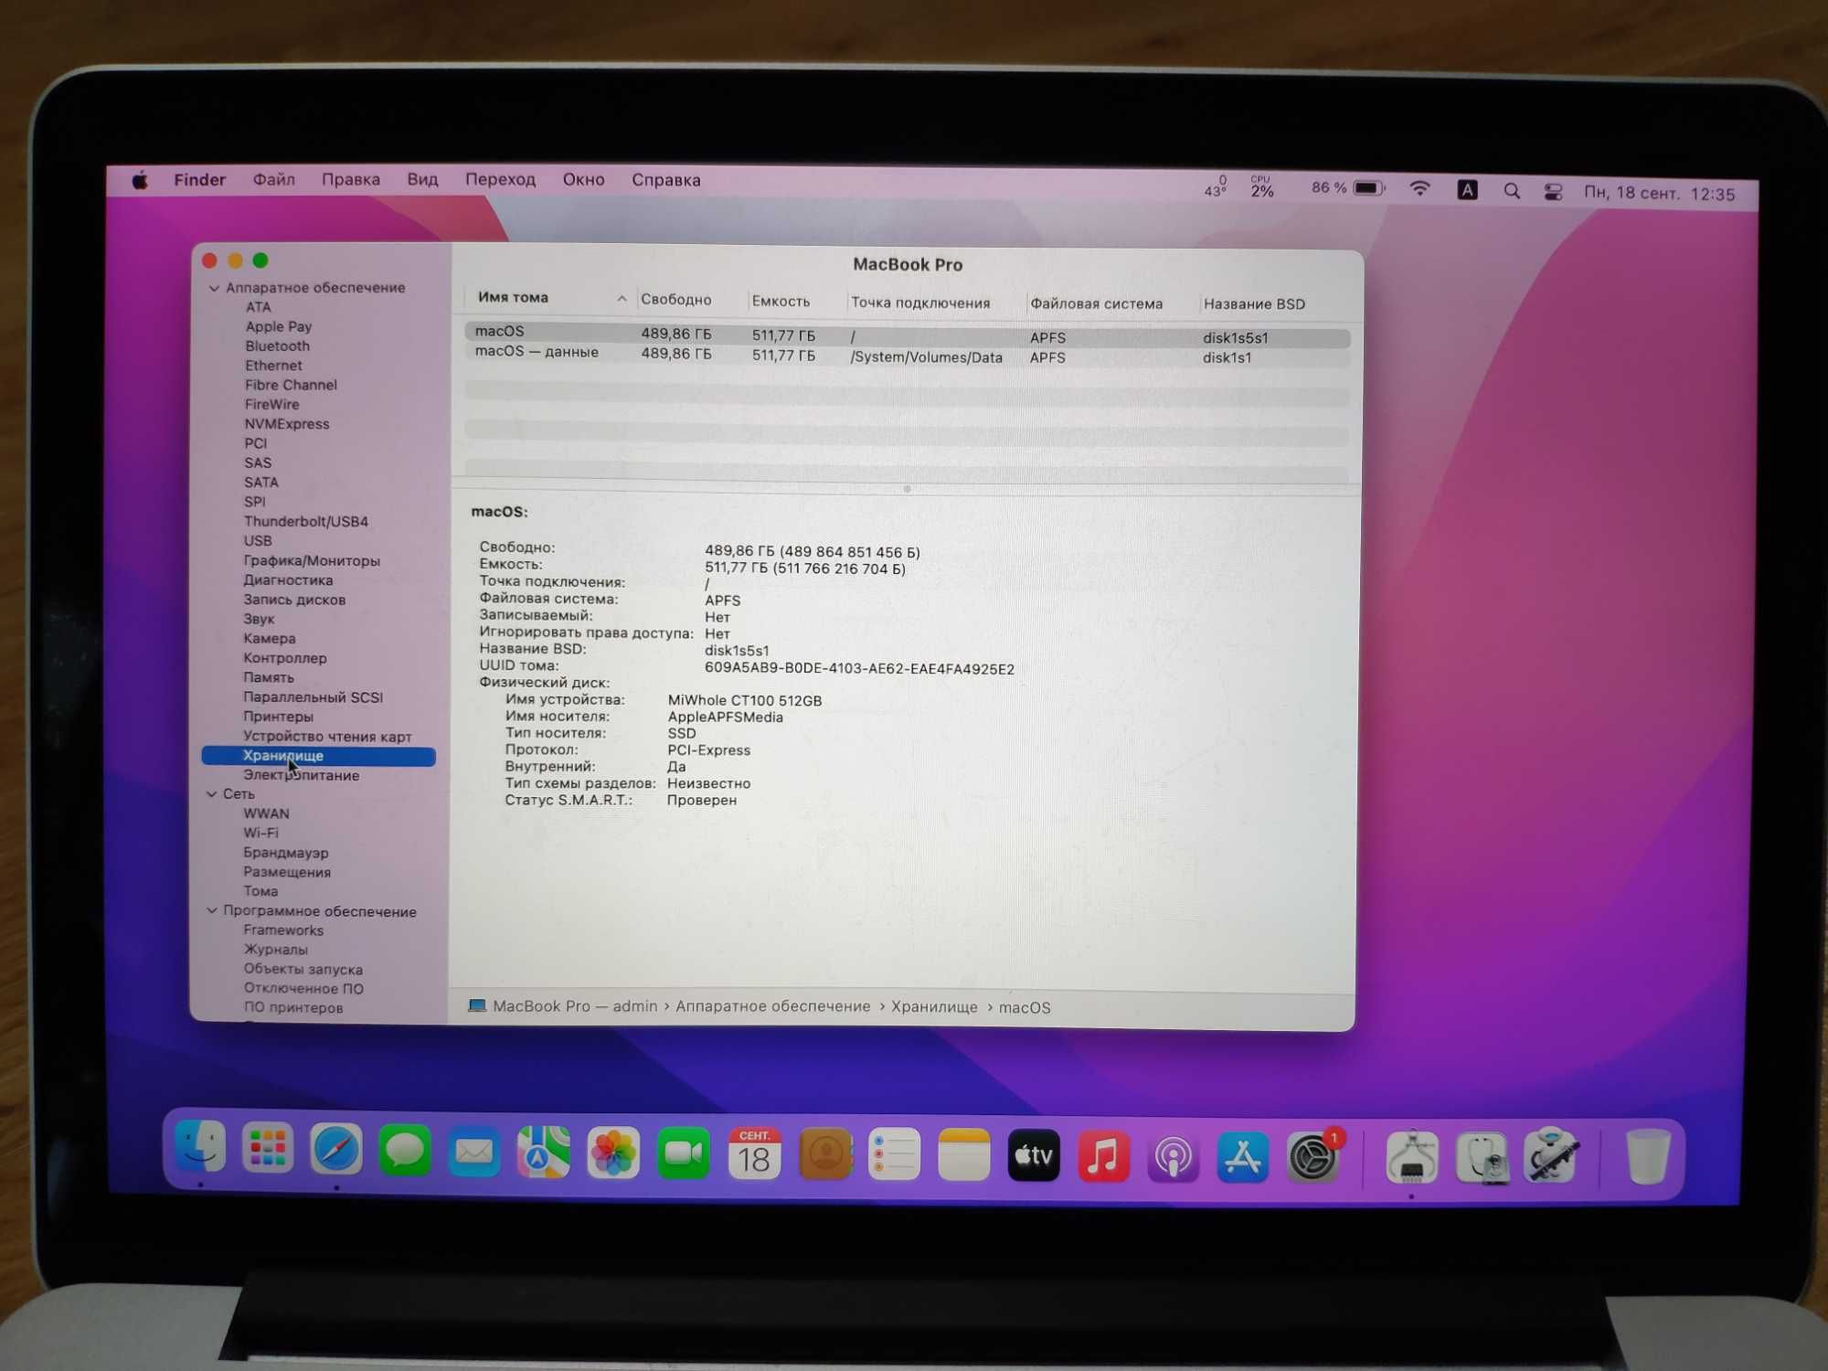Open the Переход menu
The image size is (1828, 1371).
500,180
